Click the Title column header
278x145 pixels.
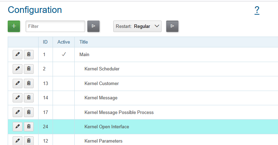pyautogui.click(x=84, y=42)
